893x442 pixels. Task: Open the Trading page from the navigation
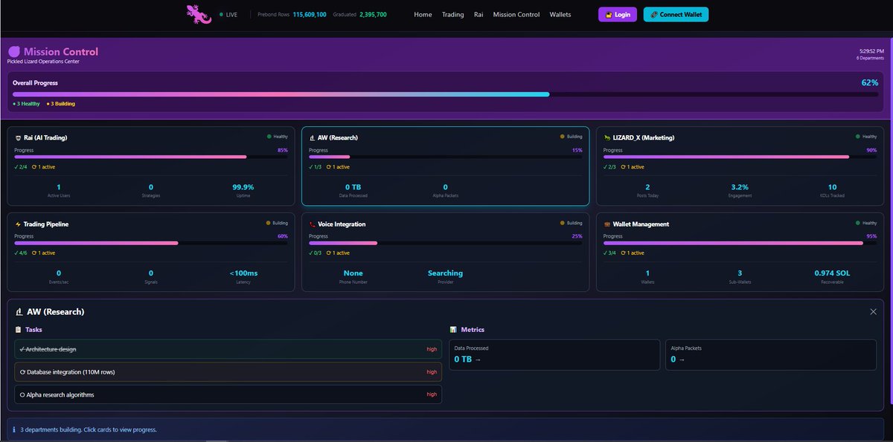[x=452, y=14]
